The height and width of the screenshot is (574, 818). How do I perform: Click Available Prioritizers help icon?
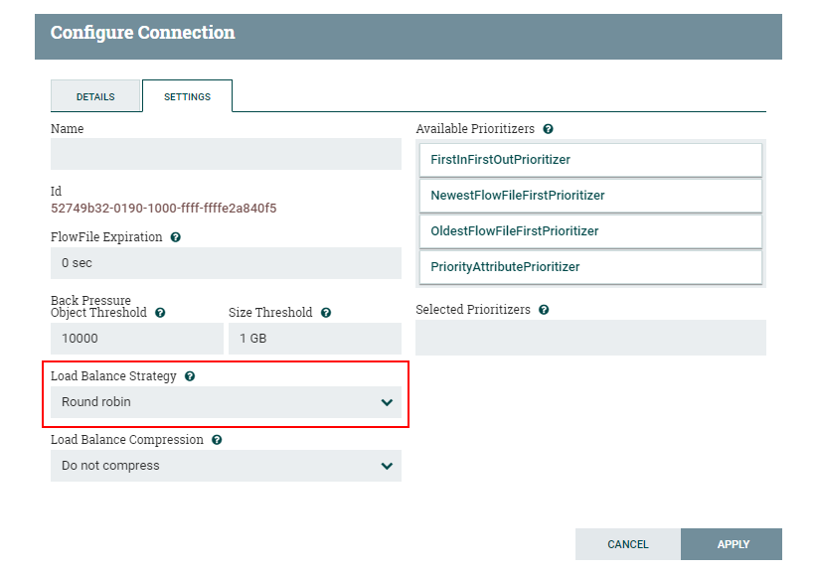549,129
